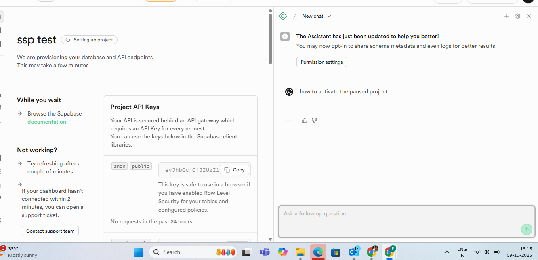Click the 'how to activate the paused project' message
Image resolution: width=538 pixels, height=260 pixels.
[343, 92]
